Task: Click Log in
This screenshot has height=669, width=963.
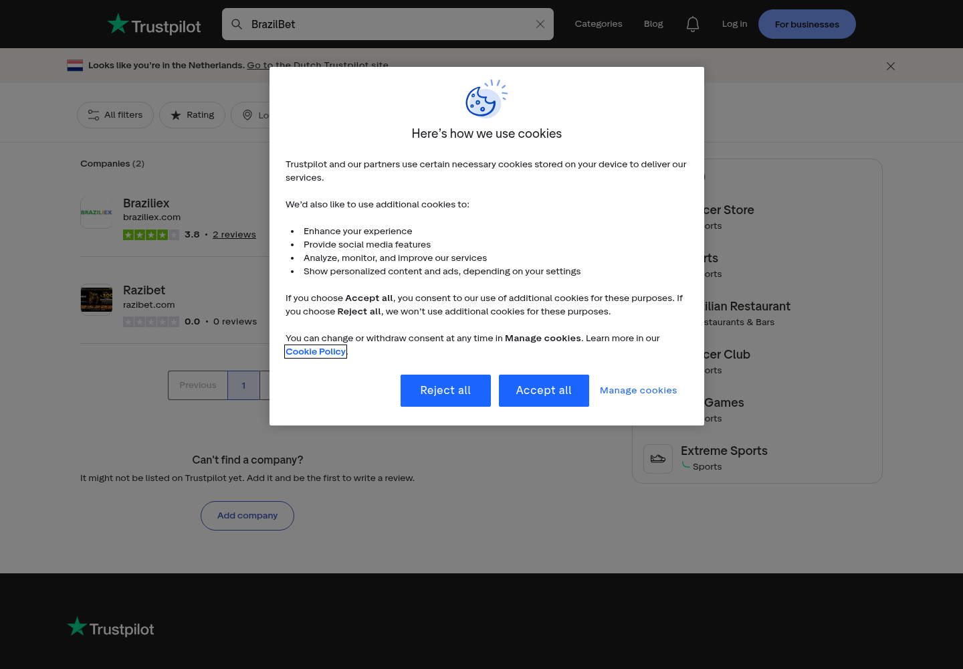Action: point(734,24)
